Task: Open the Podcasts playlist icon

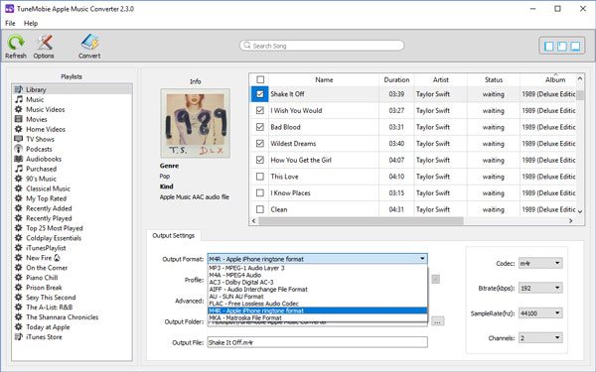Action: point(18,149)
